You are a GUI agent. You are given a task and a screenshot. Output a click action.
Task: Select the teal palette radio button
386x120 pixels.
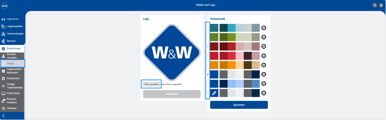[x=207, y=28]
